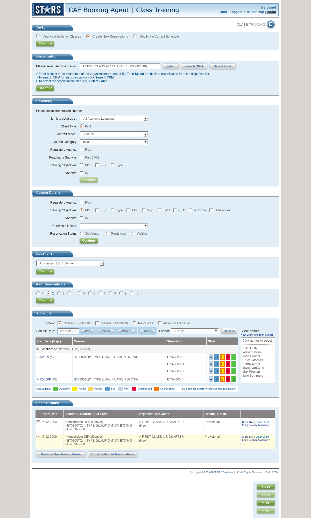Click the Logout link
The image size is (311, 518).
point(271,12)
